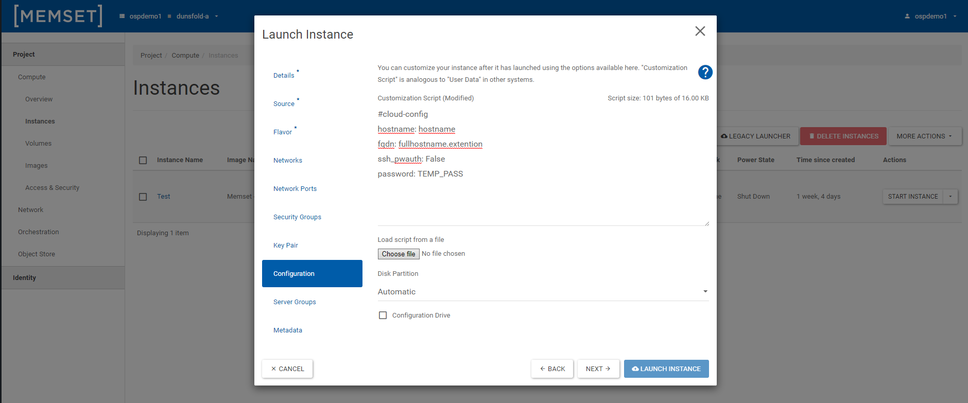
Task: Open the blue help question mark icon
Action: [x=705, y=73]
